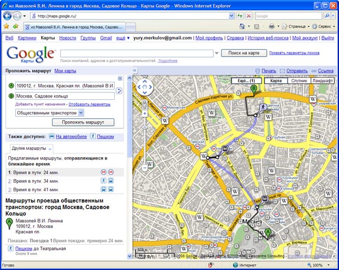This screenshot has height=270, width=339.
Task: Switch map to Спутник view
Action: (x=299, y=81)
